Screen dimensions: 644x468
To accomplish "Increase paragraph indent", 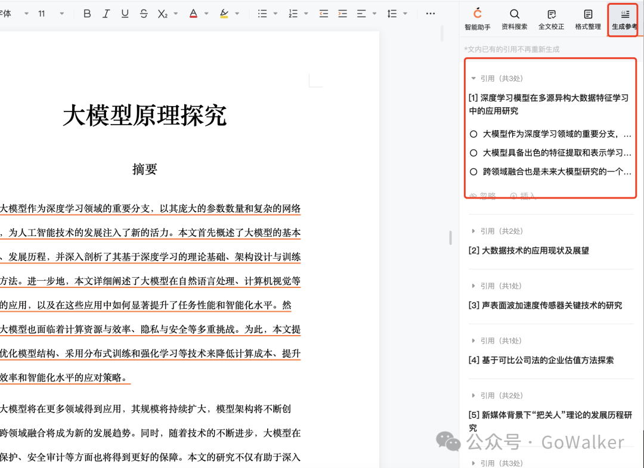I will [x=342, y=14].
